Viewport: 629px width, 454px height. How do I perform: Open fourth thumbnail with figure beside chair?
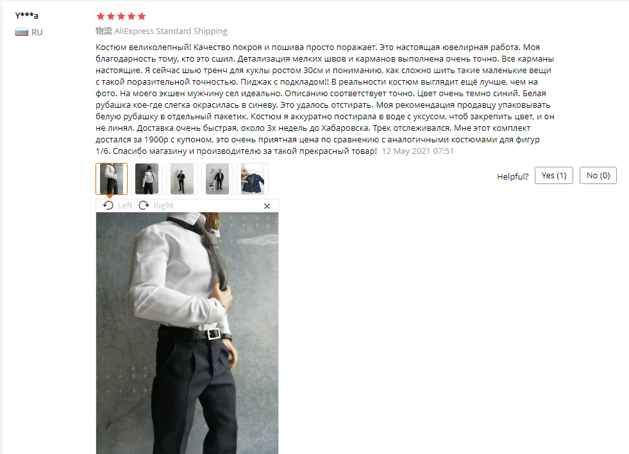click(x=217, y=179)
